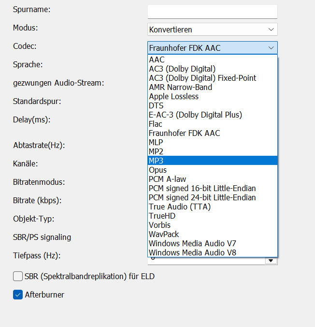The image size is (315, 327).
Task: Select Windows Media Audio V8
Action: 212,253
